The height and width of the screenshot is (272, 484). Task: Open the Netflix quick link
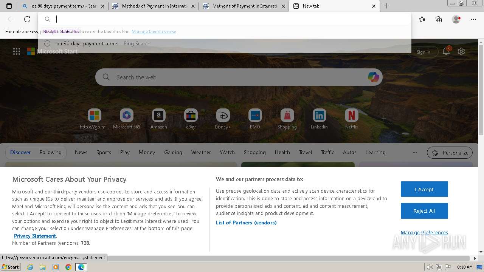coord(351,119)
